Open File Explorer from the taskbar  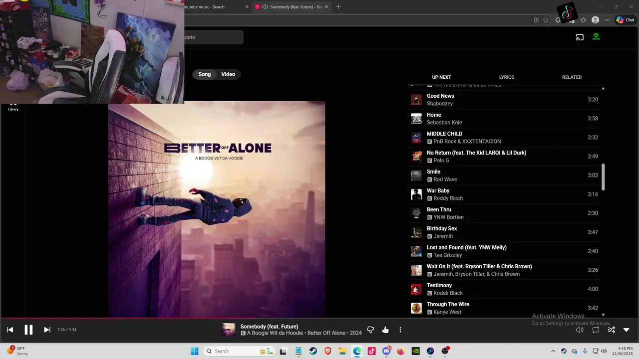[x=342, y=351]
